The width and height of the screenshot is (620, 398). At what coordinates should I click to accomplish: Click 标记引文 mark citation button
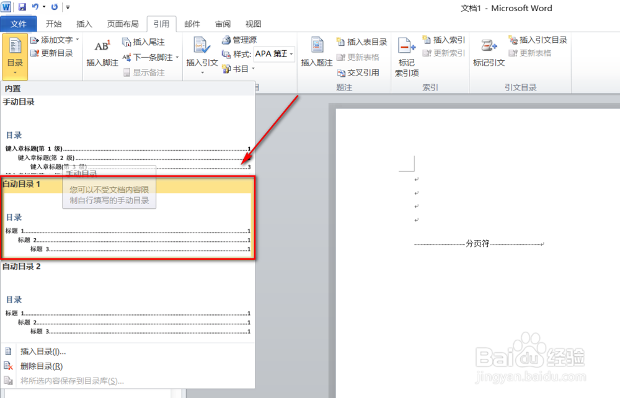coord(489,53)
